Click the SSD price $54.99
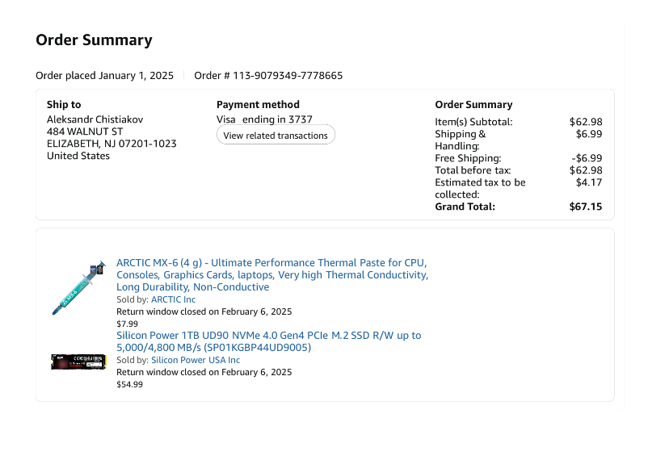Screen dimensions: 648x468 pyautogui.click(x=130, y=384)
